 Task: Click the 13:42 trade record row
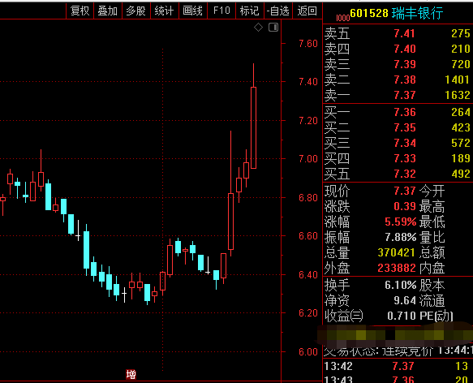[398, 366]
